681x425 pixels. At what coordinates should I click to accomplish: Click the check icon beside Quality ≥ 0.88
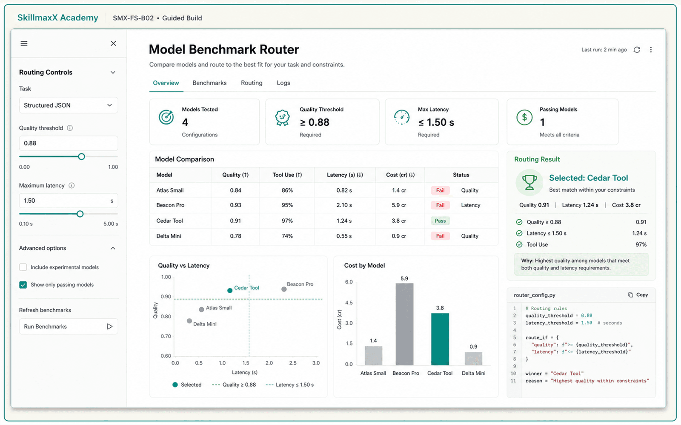[519, 222]
